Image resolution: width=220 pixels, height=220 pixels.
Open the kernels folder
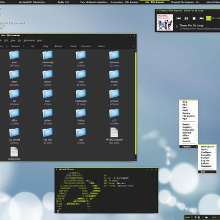tap(114, 75)
